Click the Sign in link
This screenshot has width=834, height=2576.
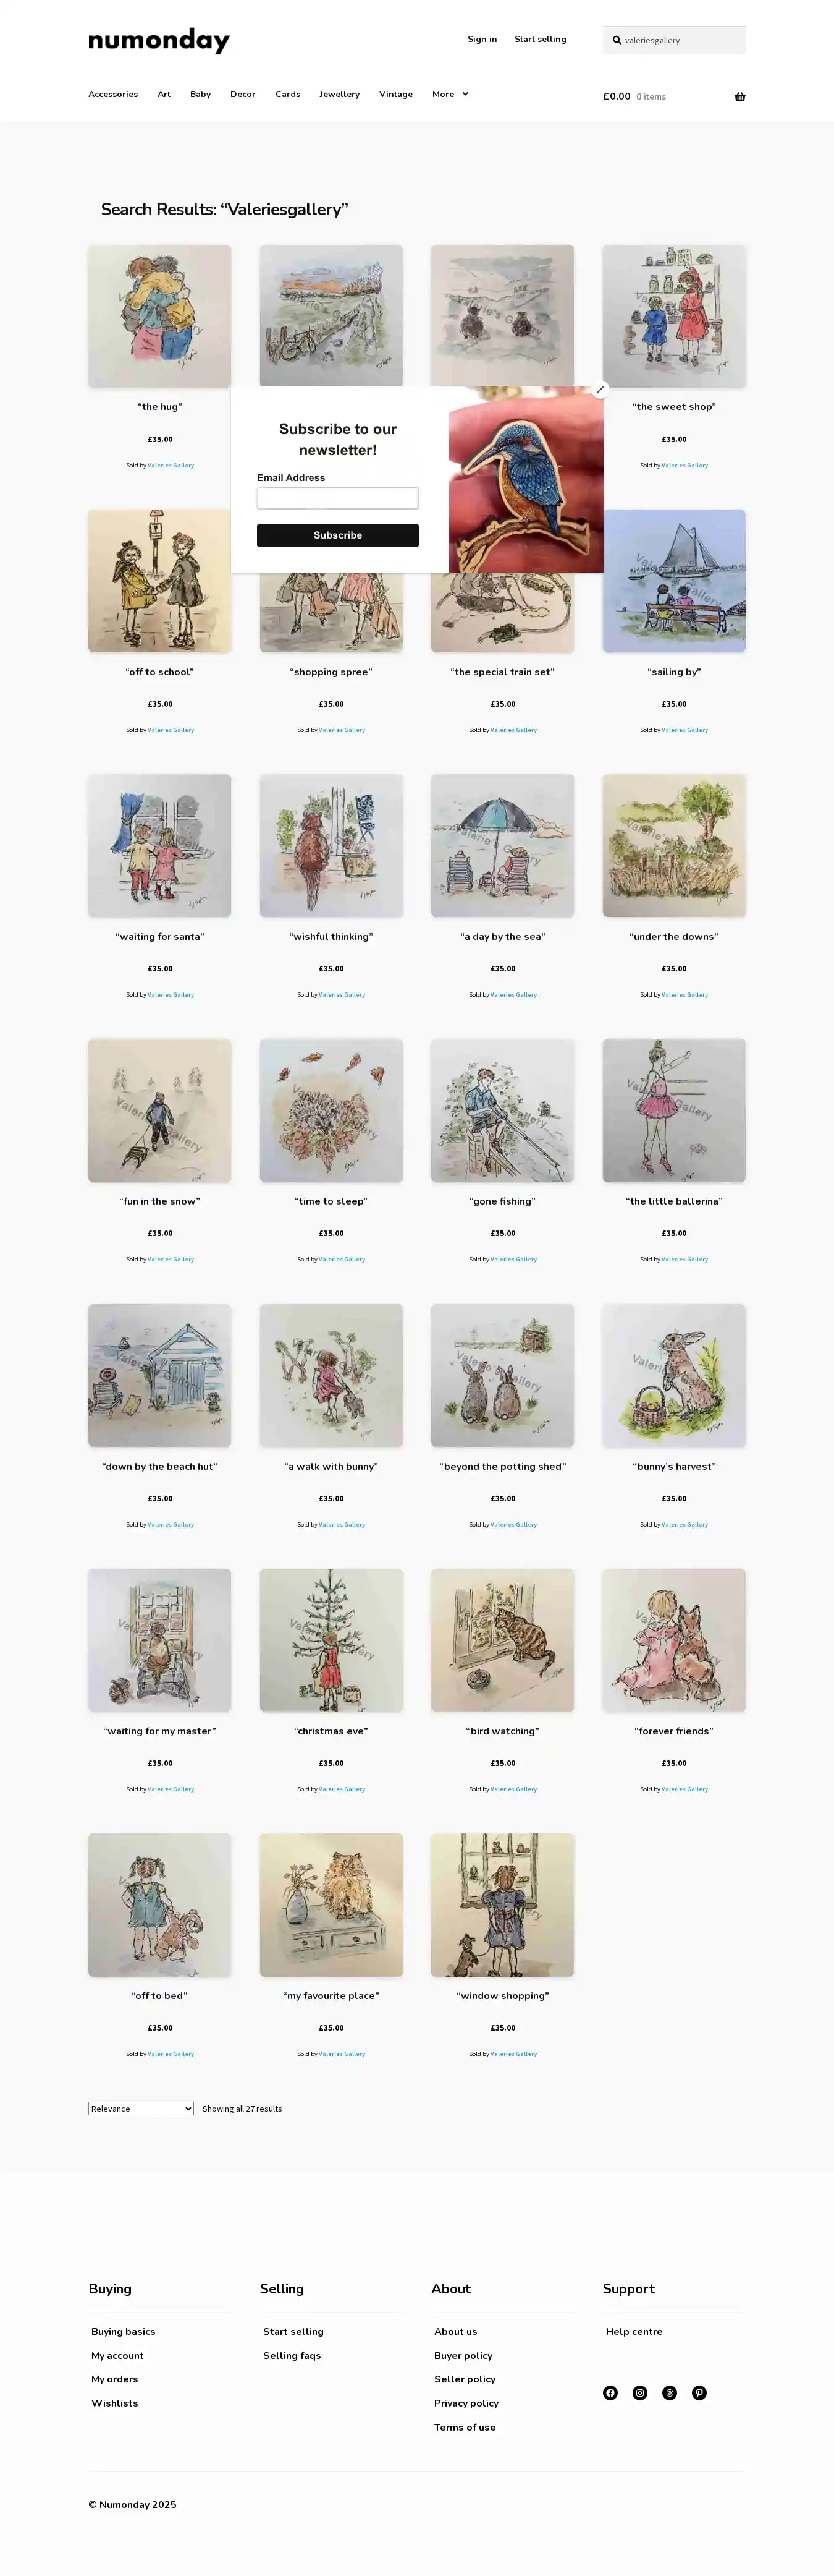482,39
